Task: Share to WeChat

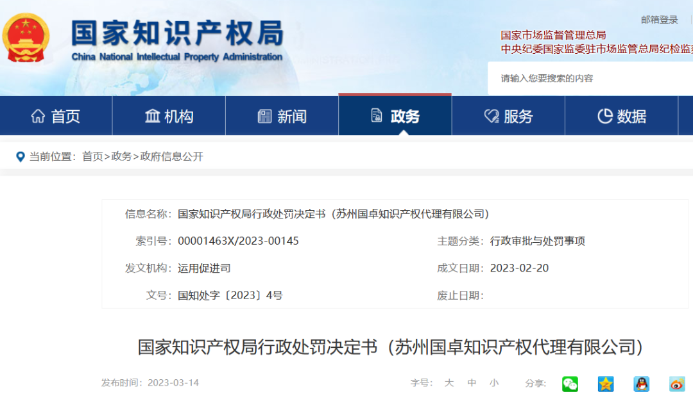Action: click(x=570, y=384)
